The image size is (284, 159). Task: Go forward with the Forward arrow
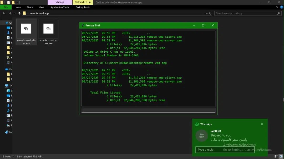[10, 13]
